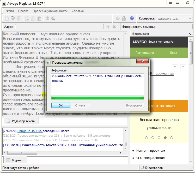The image size is (195, 173).
Task: Click the Вход button in Advego panel
Action: [x=174, y=53]
